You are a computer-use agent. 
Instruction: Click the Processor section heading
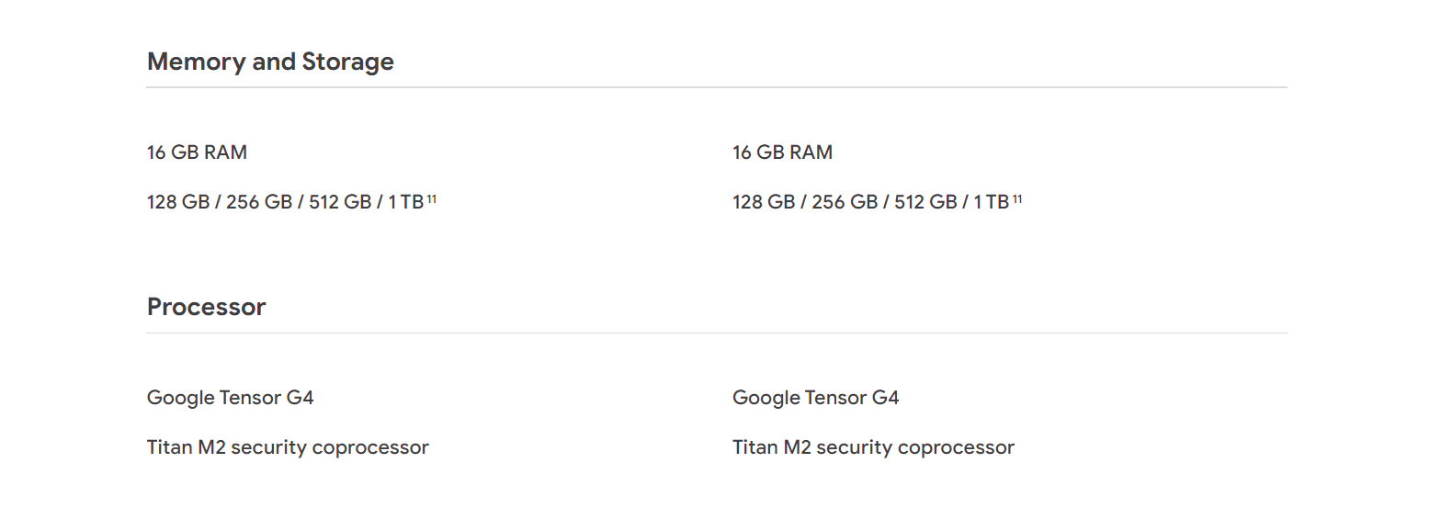point(206,307)
